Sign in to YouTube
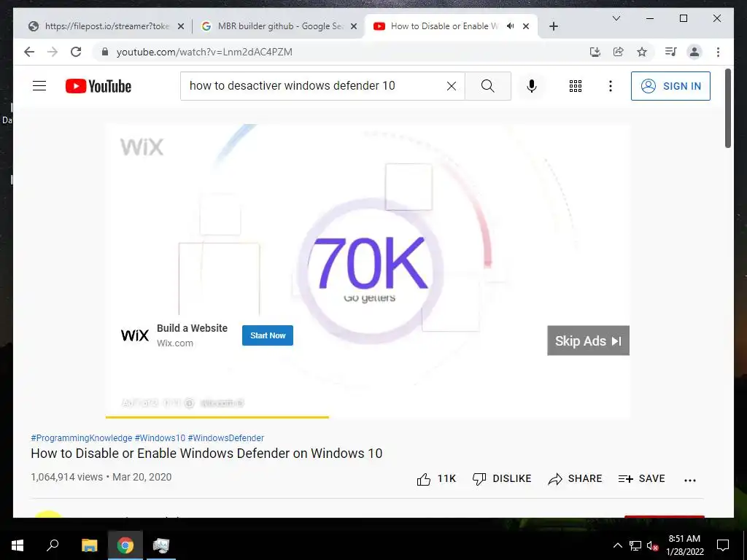 click(670, 86)
